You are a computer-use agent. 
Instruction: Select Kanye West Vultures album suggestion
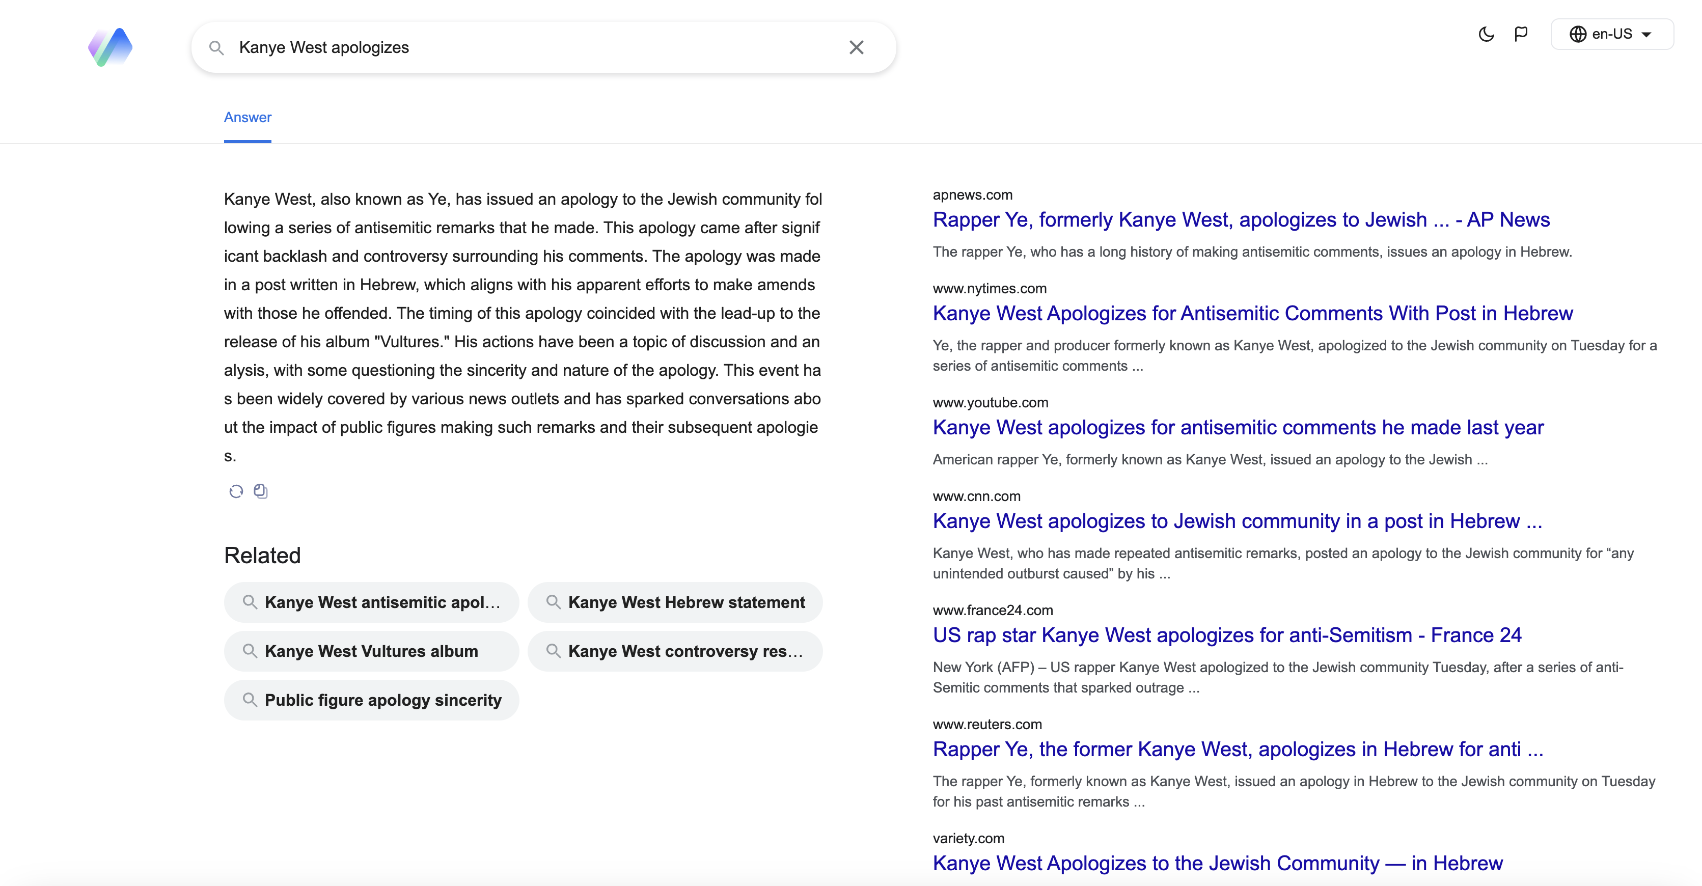[x=371, y=651]
